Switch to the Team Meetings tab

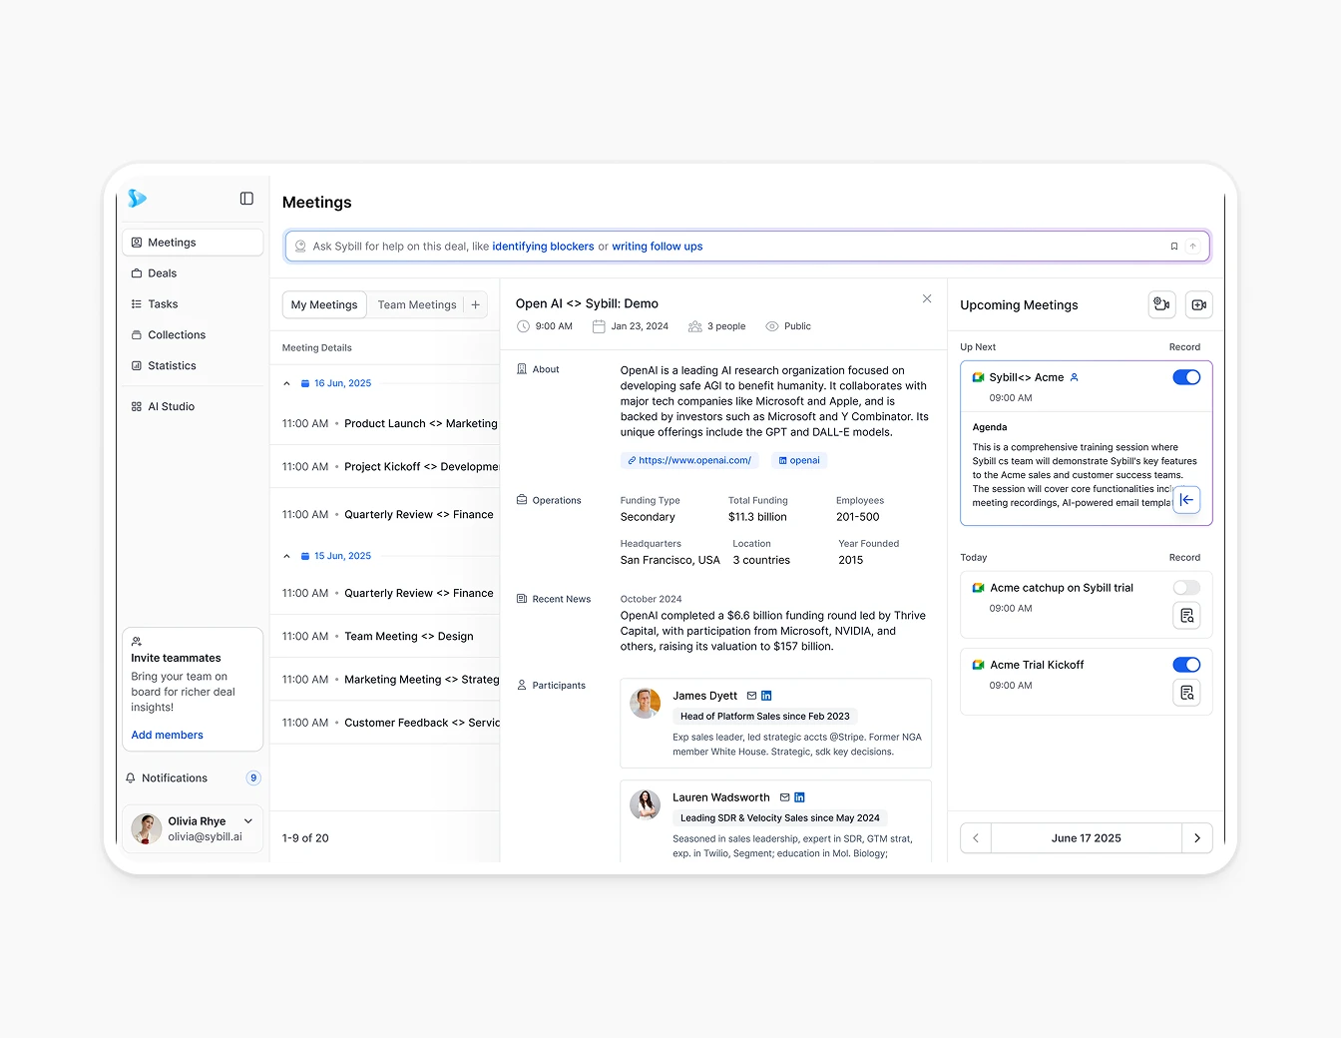(417, 304)
